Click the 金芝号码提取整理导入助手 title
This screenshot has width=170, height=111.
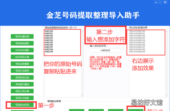(93, 15)
